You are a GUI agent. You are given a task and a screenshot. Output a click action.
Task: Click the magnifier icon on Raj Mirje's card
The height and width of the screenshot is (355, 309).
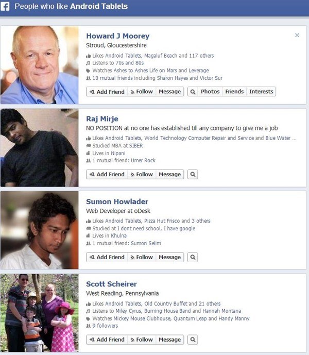pyautogui.click(x=193, y=174)
